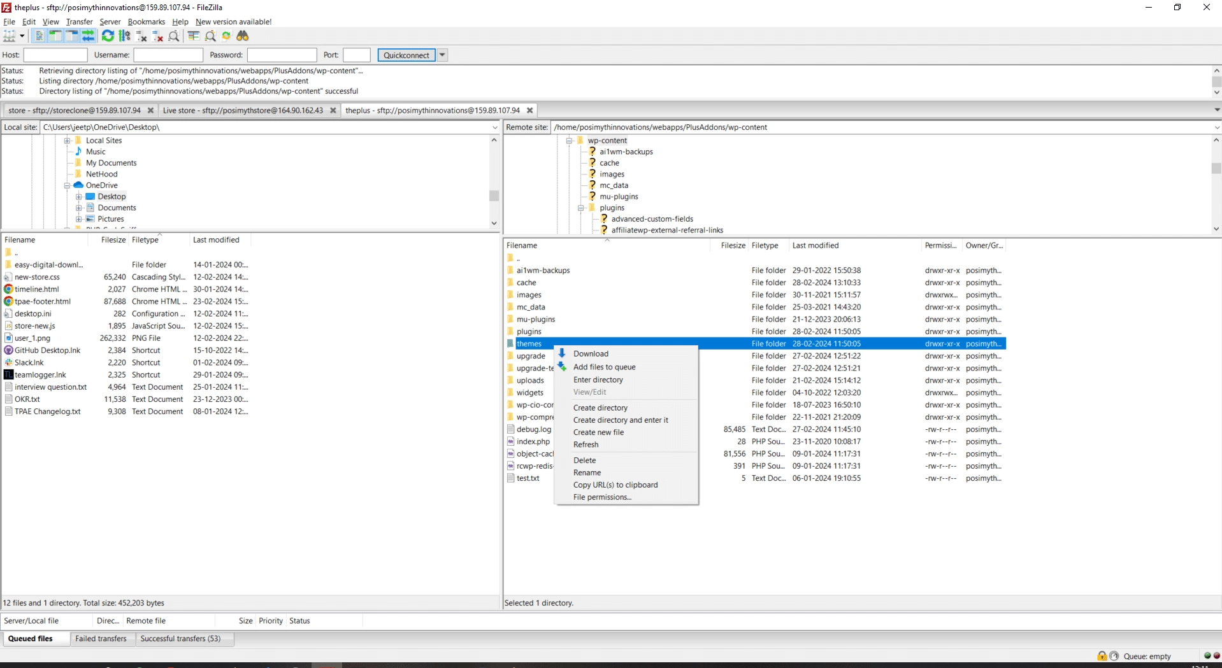1222x668 pixels.
Task: Toggle synchronized browsing
Action: [227, 36]
